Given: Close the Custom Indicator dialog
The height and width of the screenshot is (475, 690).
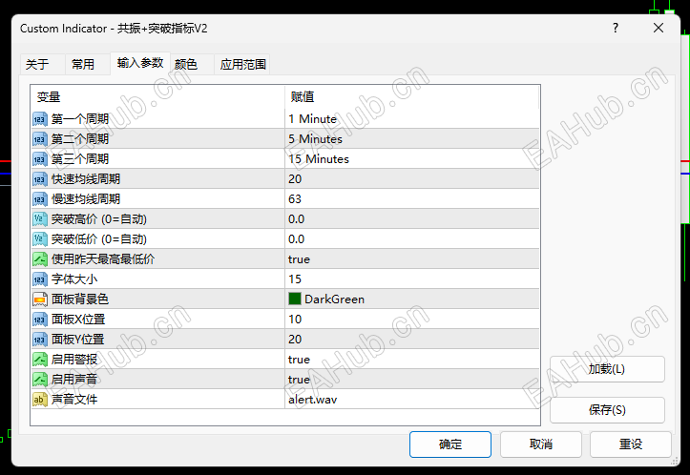Looking at the screenshot, I should 659,29.
